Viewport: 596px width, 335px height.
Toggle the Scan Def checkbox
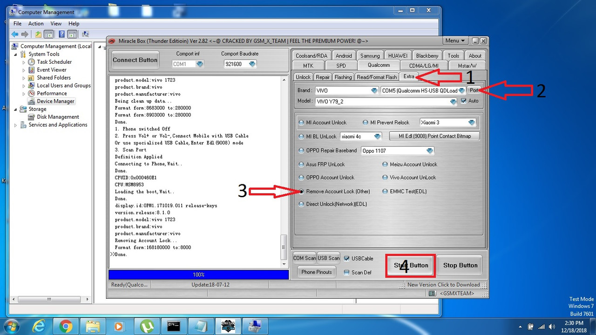[346, 273]
